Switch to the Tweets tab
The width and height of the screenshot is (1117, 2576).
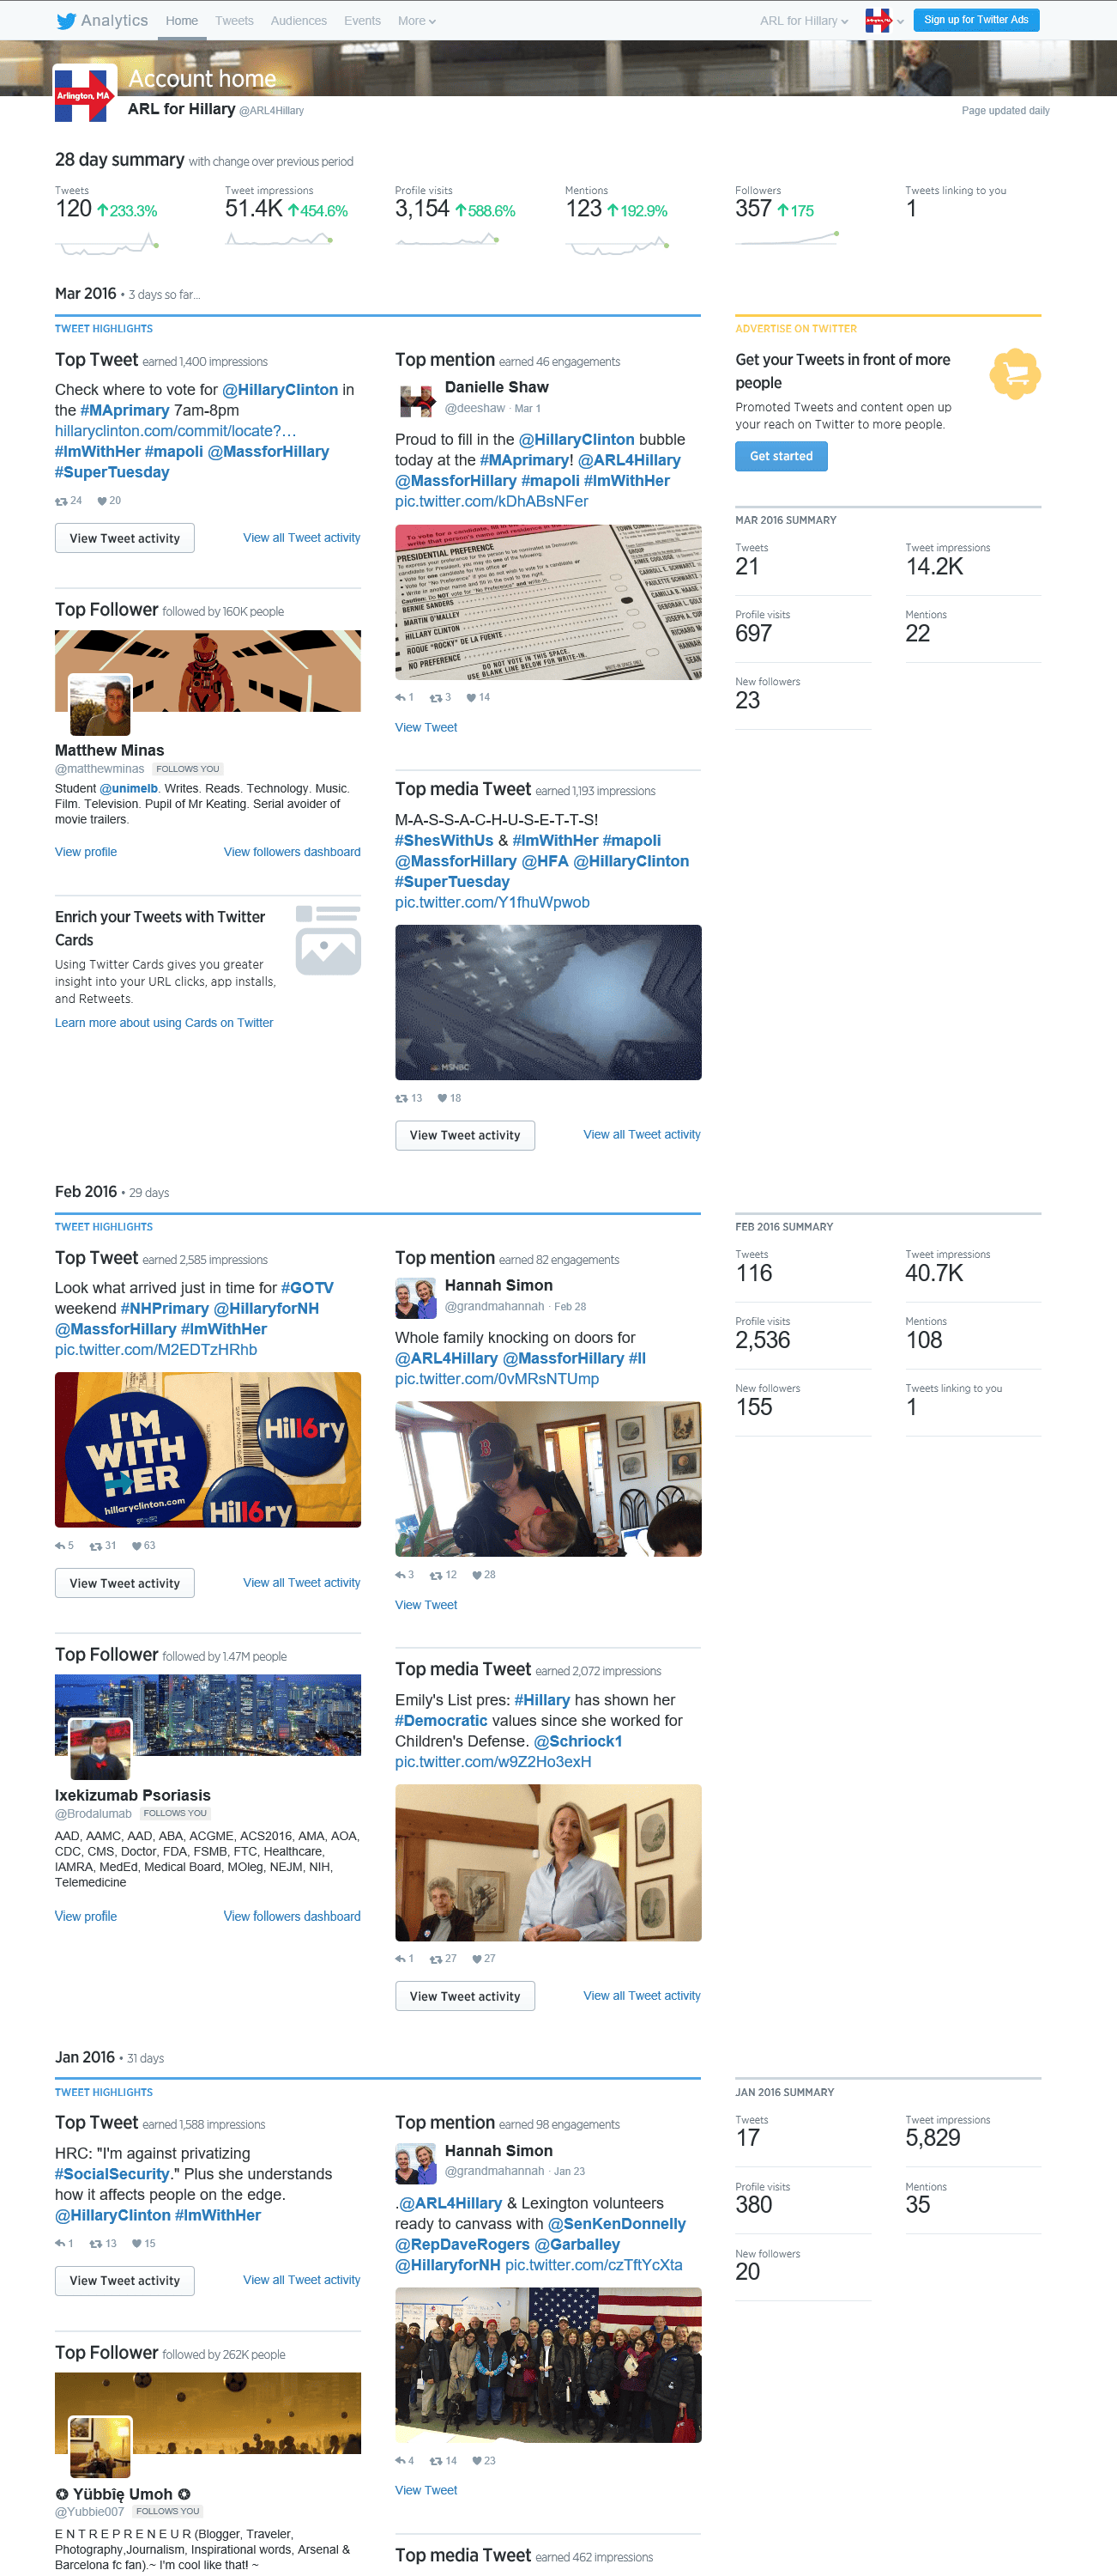click(x=234, y=21)
